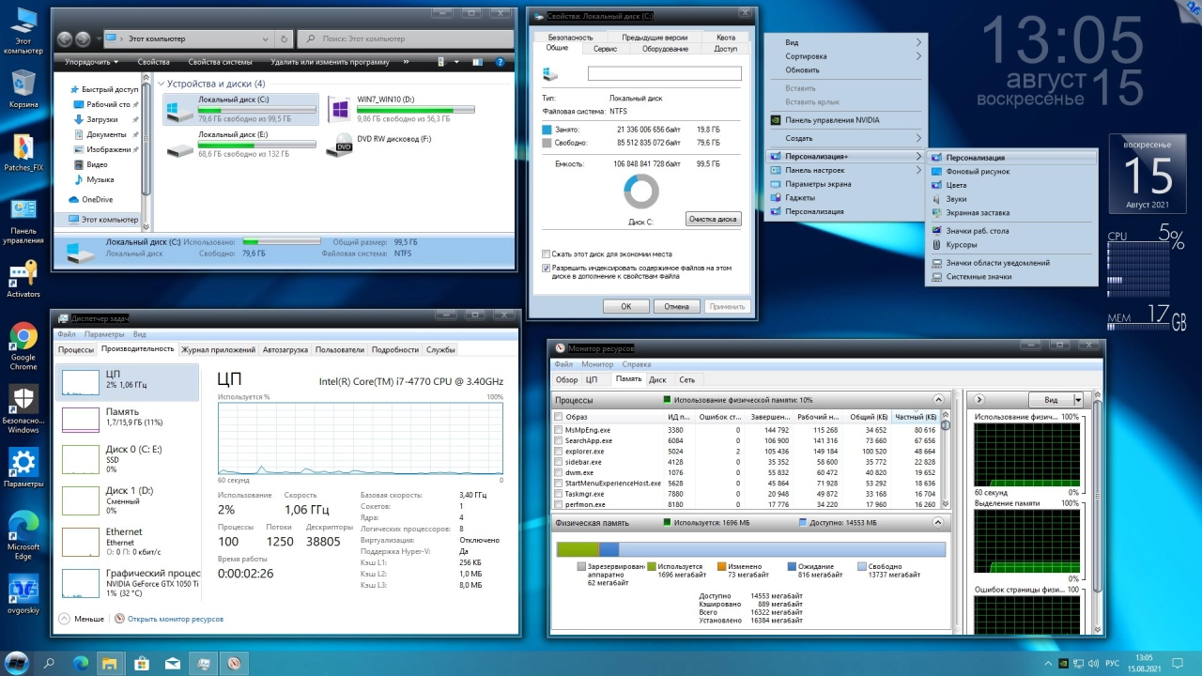Open Безопасность tab in disk properties
This screenshot has width=1202, height=676.
coord(571,38)
